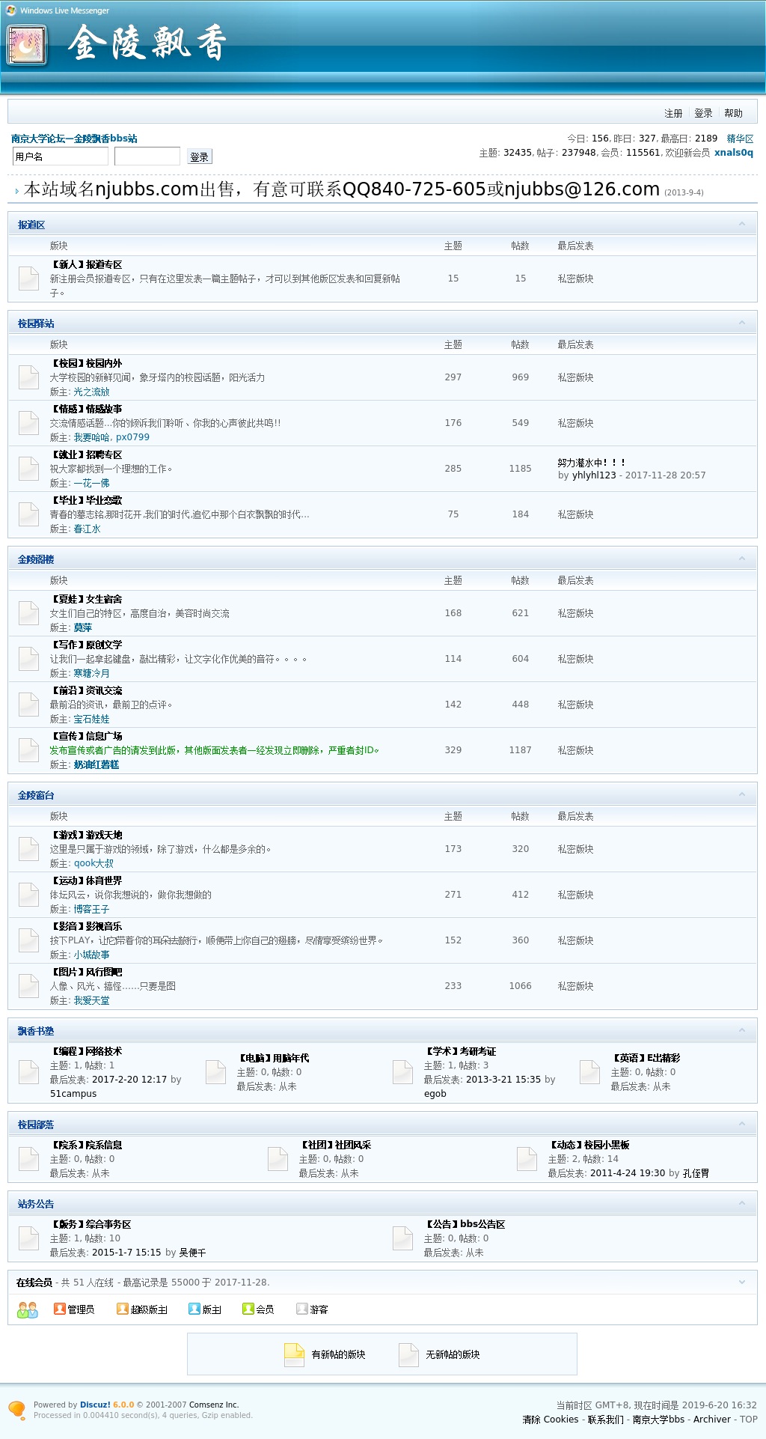Collapse the 校园部落 section

(x=742, y=1125)
